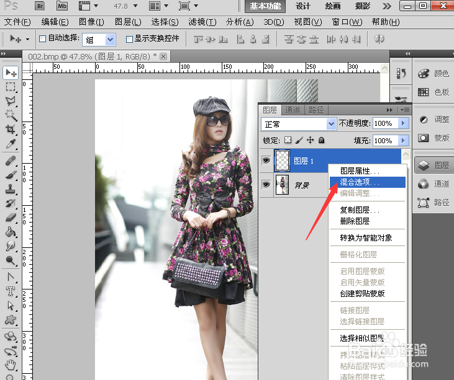This screenshot has height=380, width=454.
Task: Select the Type Mask tool
Action: click(11, 291)
